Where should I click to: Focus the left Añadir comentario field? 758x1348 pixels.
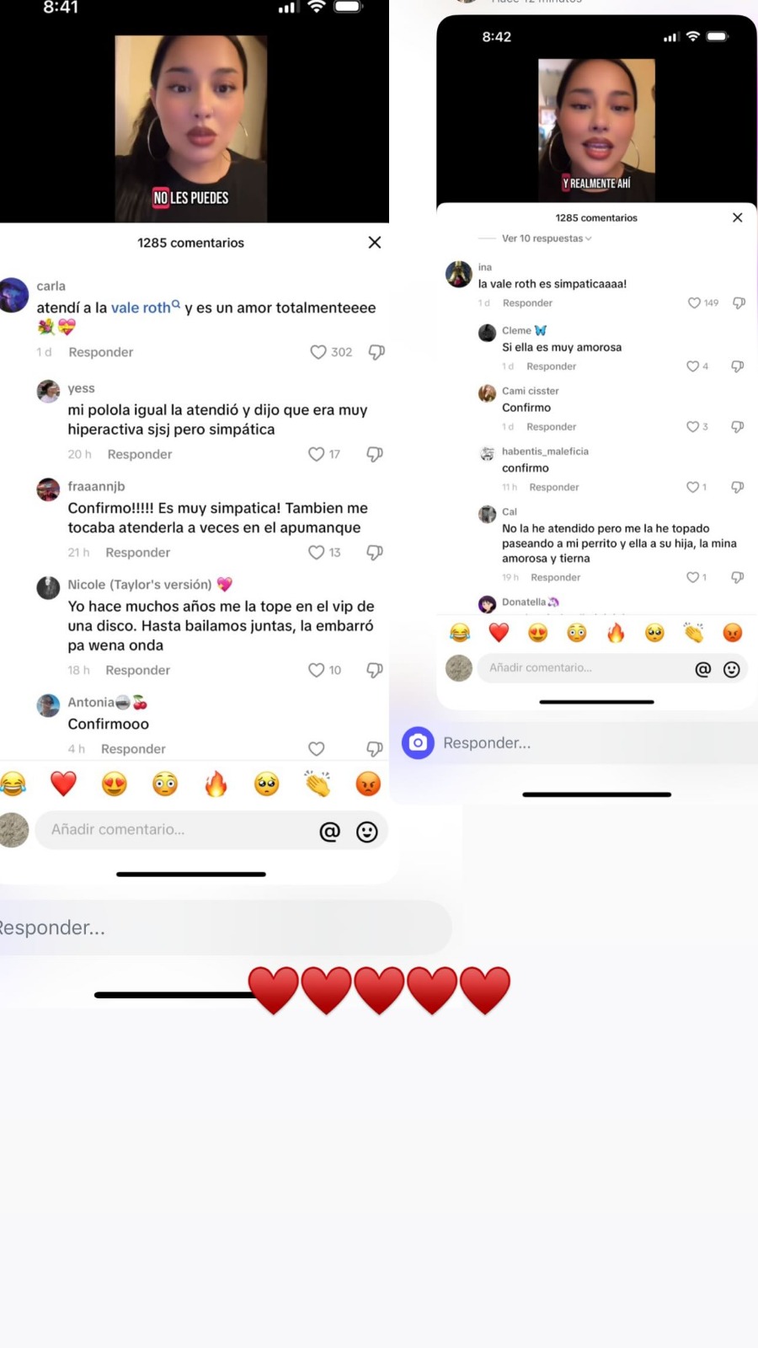click(x=177, y=830)
